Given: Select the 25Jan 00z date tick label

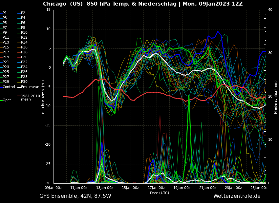Looking at the screenshot, I should (259, 188).
